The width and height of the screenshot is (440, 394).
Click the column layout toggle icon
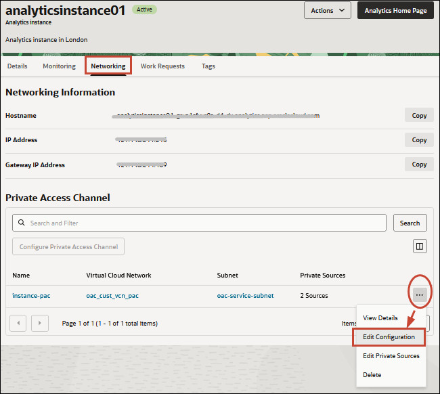pos(420,246)
